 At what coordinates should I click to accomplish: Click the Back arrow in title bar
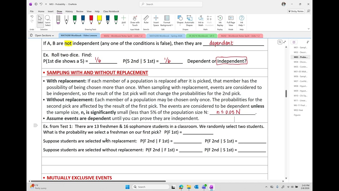(36, 4)
